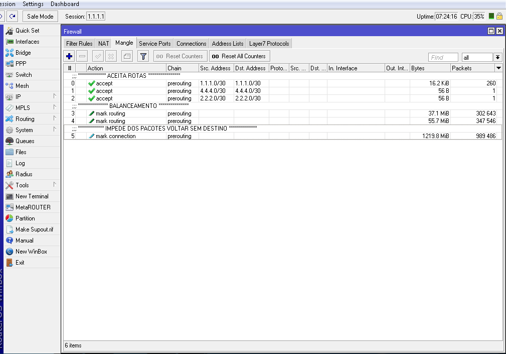The image size is (506, 354).
Task: Click the remove rule minus icon
Action: (82, 56)
